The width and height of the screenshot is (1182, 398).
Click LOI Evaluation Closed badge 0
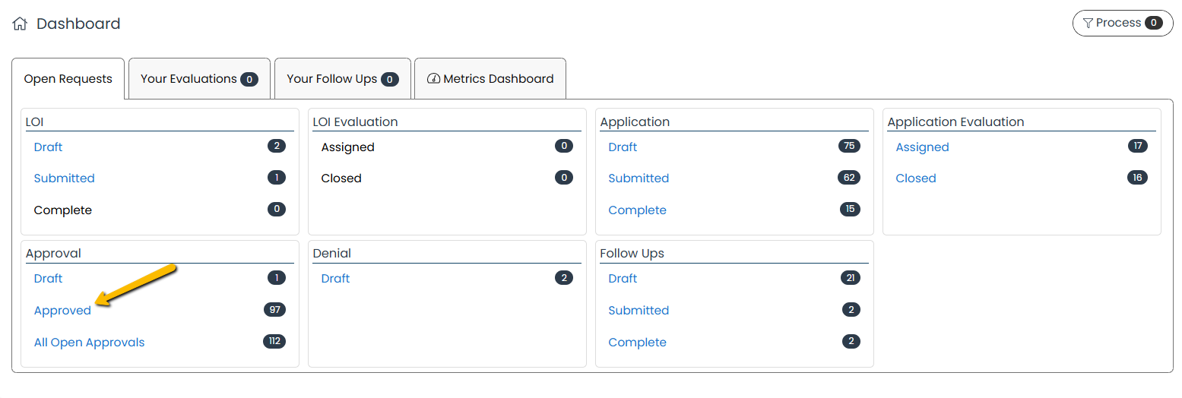(564, 178)
